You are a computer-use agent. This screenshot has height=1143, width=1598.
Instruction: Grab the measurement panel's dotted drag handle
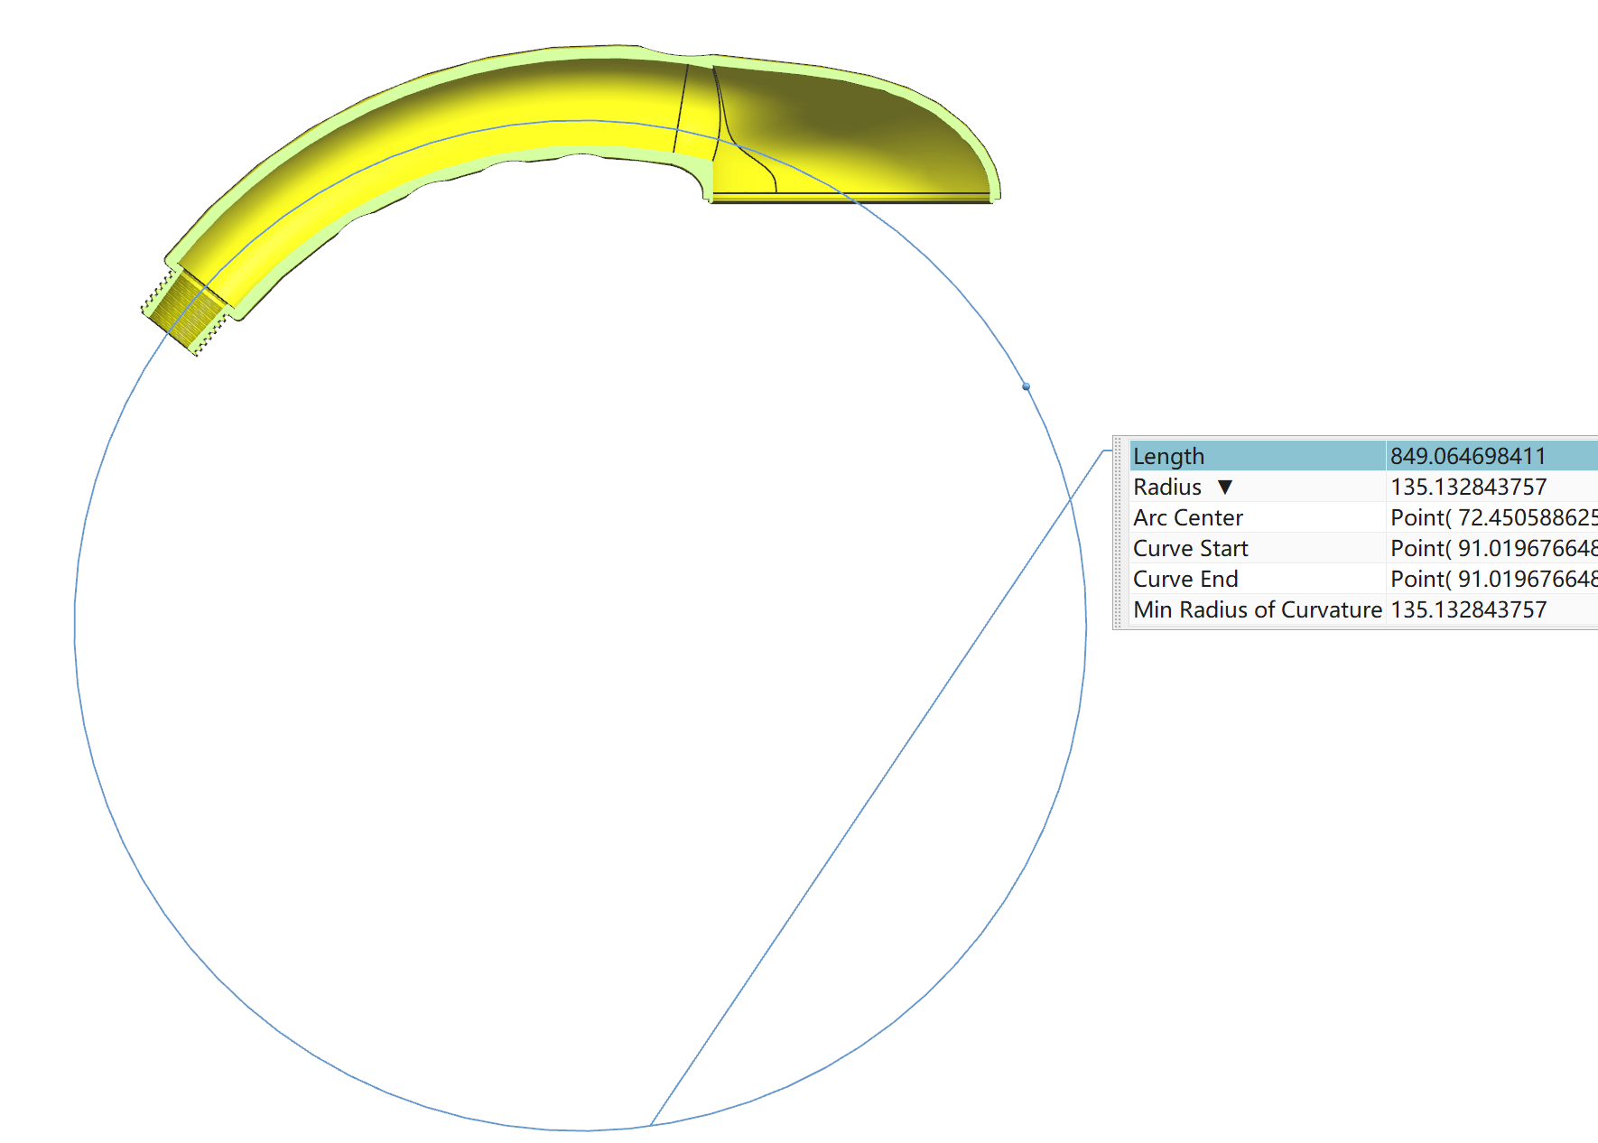coord(1118,533)
